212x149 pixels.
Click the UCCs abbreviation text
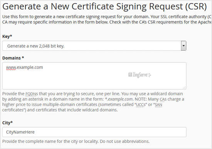141,104
